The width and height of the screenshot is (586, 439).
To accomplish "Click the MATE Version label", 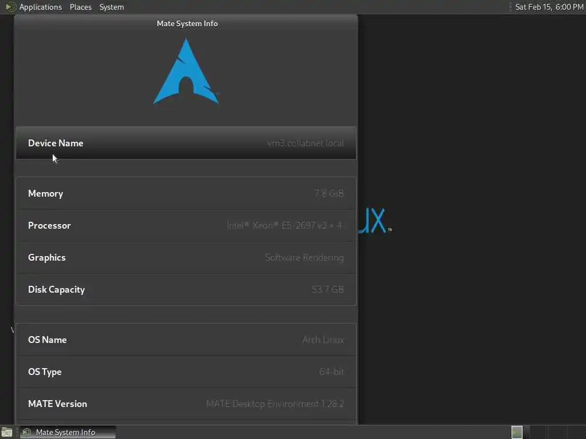I will point(58,404).
